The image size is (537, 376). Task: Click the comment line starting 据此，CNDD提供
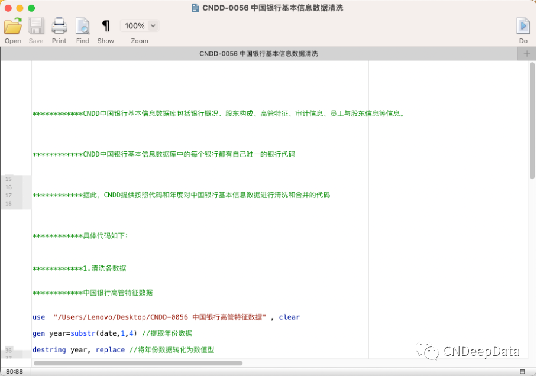(181, 195)
